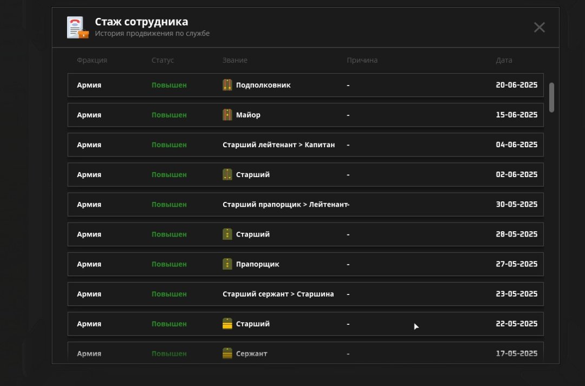Click the История продвижения по службе subtitle
The height and width of the screenshot is (386, 585).
pyautogui.click(x=152, y=33)
